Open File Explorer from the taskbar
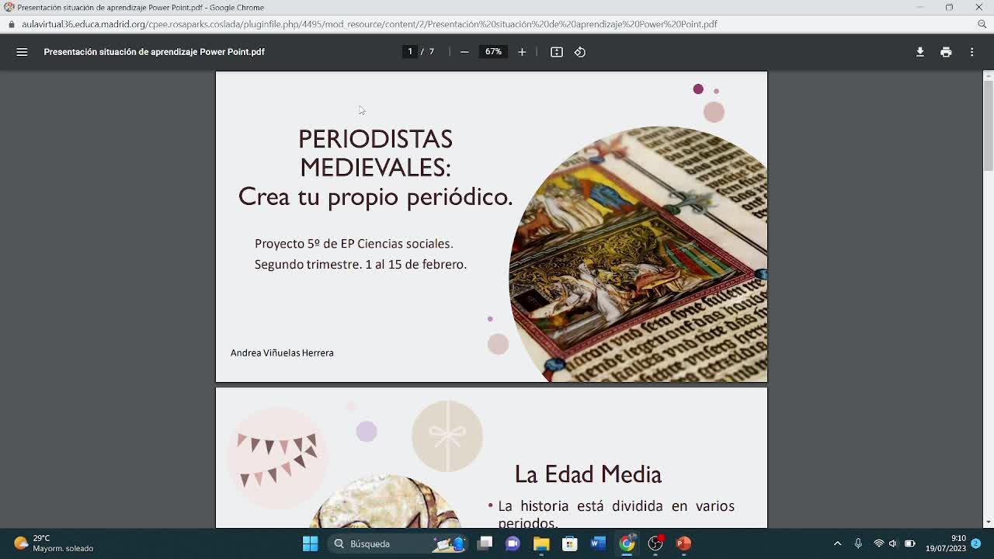Screen dimensions: 994x559 click(541, 543)
